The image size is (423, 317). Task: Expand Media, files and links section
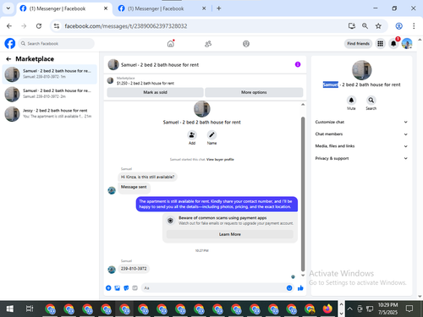361,146
